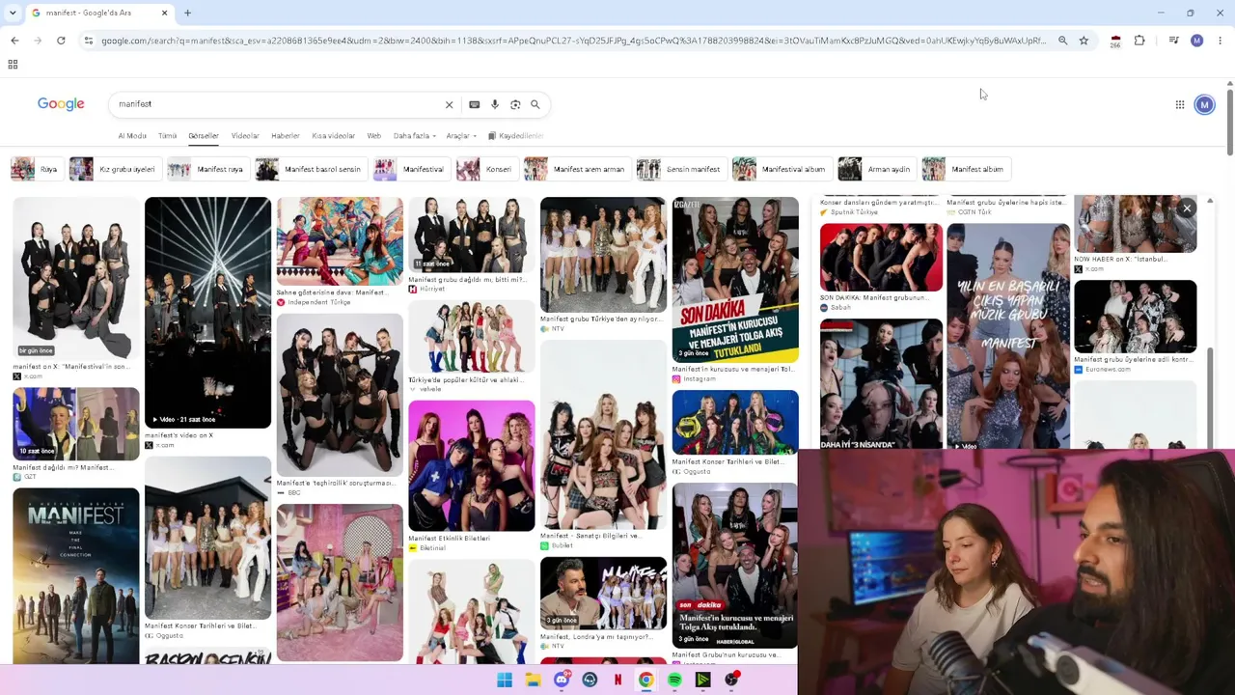Expand the Araçlar dropdown
Viewport: 1235px width, 695px height.
tap(461, 136)
